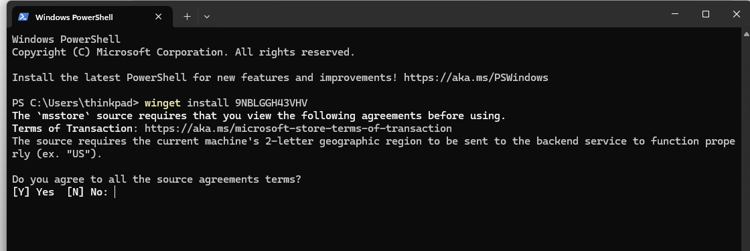Image resolution: width=750 pixels, height=251 pixels.
Task: Minimize the terminal window
Action: [x=675, y=14]
